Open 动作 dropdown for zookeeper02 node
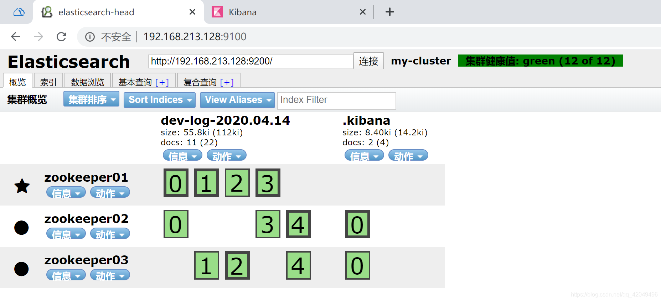The height and width of the screenshot is (301, 661). click(110, 234)
